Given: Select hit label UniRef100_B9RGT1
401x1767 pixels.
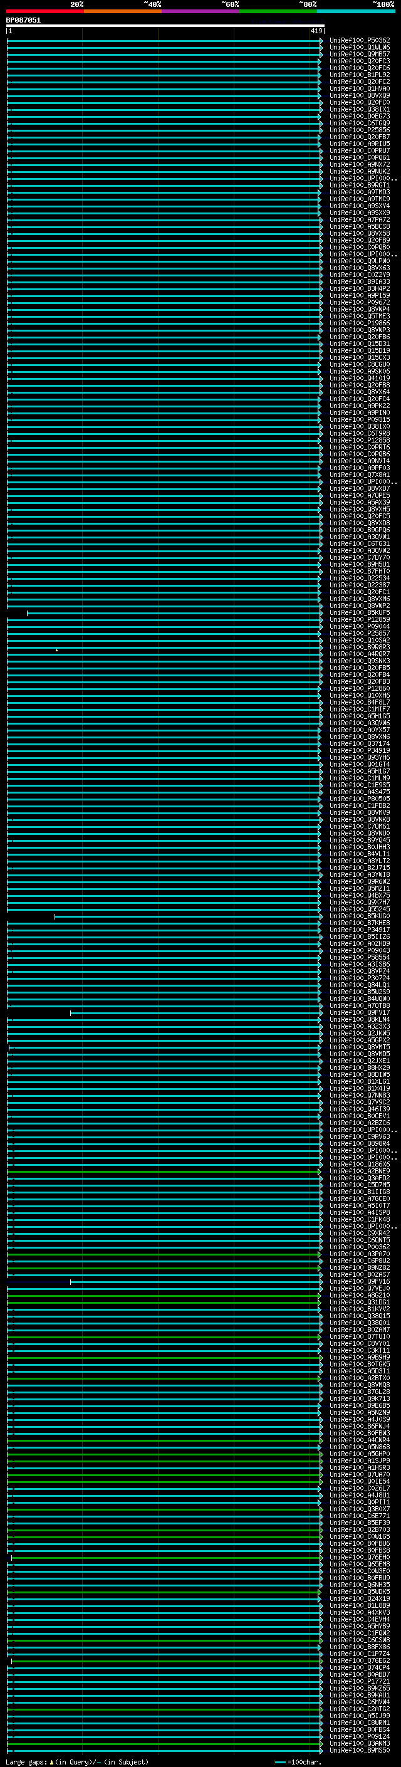Looking at the screenshot, I should click(359, 185).
